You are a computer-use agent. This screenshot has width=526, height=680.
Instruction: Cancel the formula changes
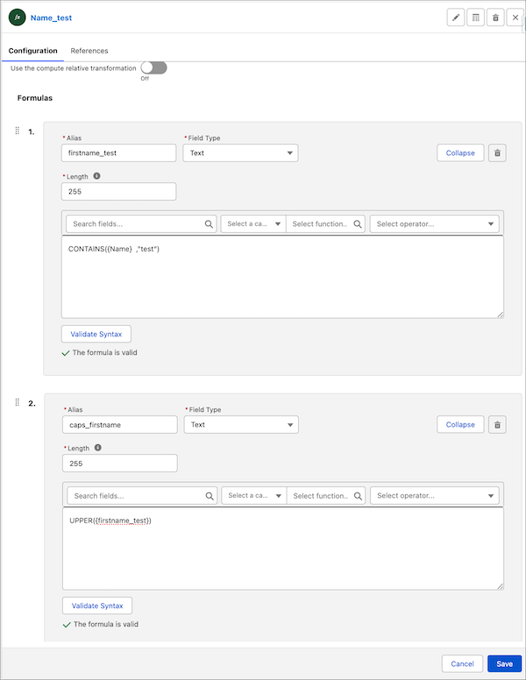point(462,663)
